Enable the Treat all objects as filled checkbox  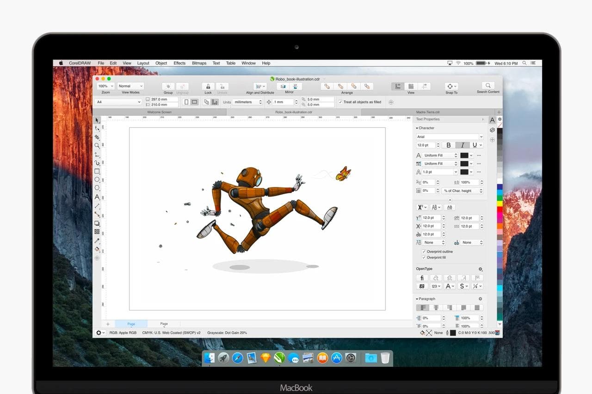tap(341, 102)
